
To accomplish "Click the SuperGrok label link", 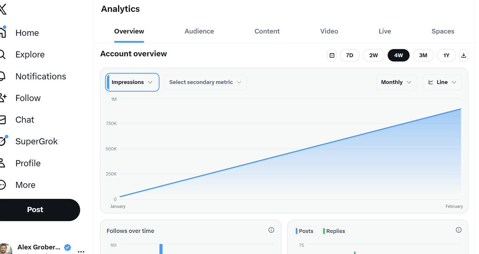I will point(36,141).
